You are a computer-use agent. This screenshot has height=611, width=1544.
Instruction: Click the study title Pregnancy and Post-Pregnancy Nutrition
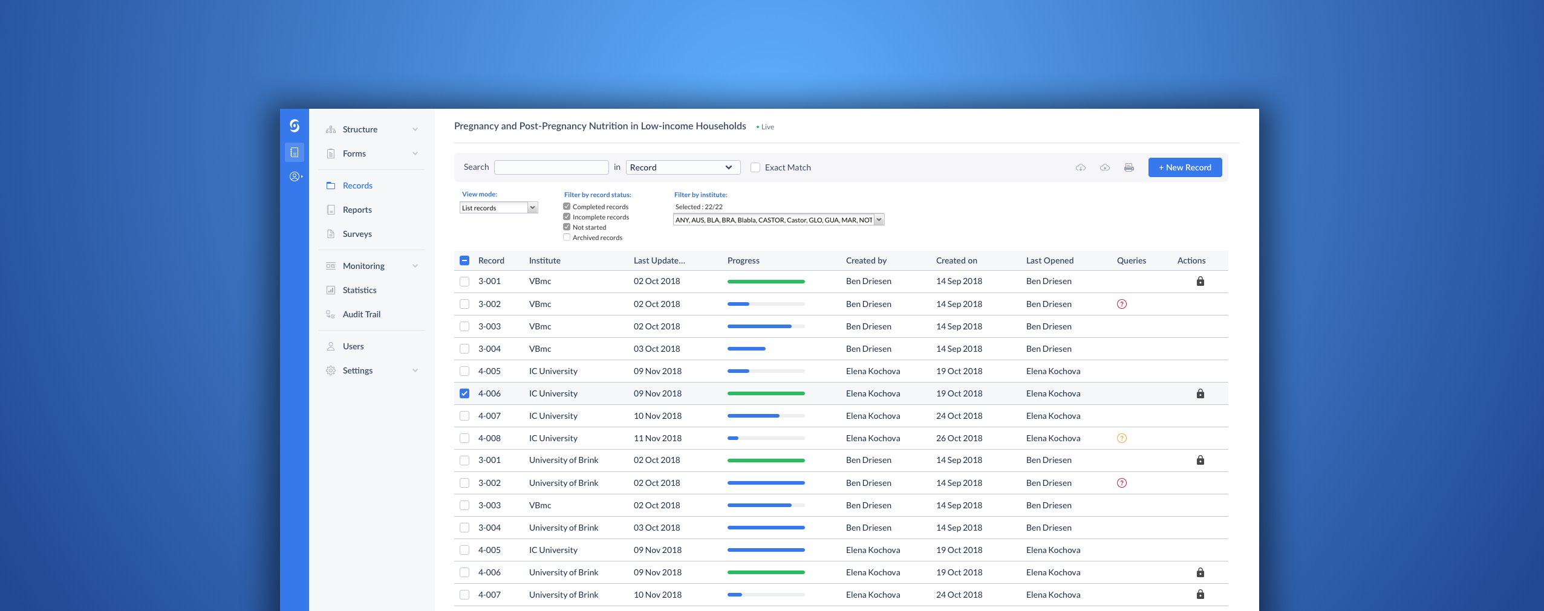click(x=600, y=126)
